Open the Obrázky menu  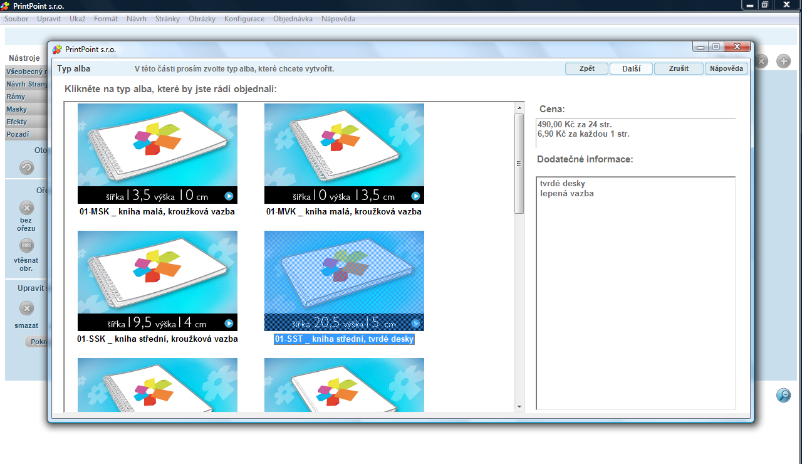coord(202,19)
